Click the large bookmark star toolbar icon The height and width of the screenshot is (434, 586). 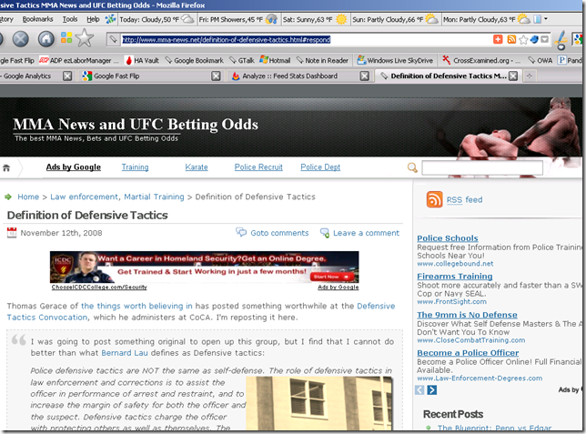(x=85, y=38)
